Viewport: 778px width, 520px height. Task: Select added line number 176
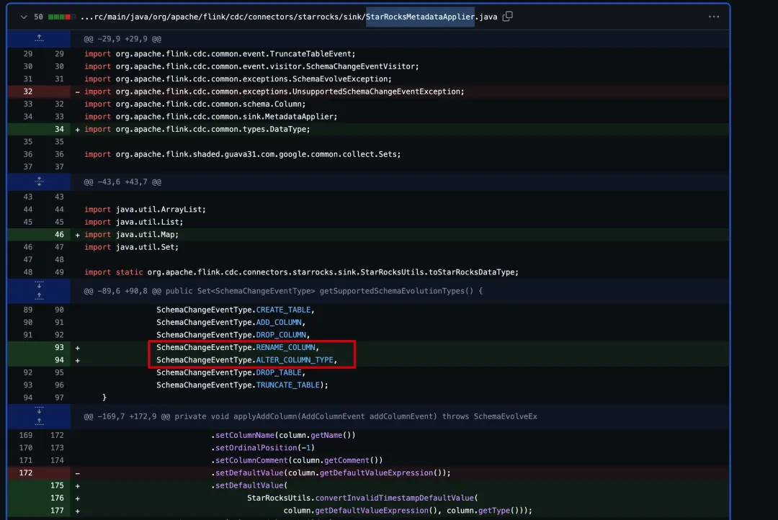pyautogui.click(x=57, y=498)
